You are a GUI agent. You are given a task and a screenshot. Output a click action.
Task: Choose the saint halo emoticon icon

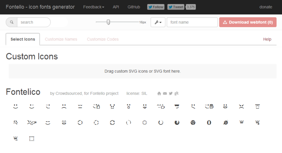(258, 106)
